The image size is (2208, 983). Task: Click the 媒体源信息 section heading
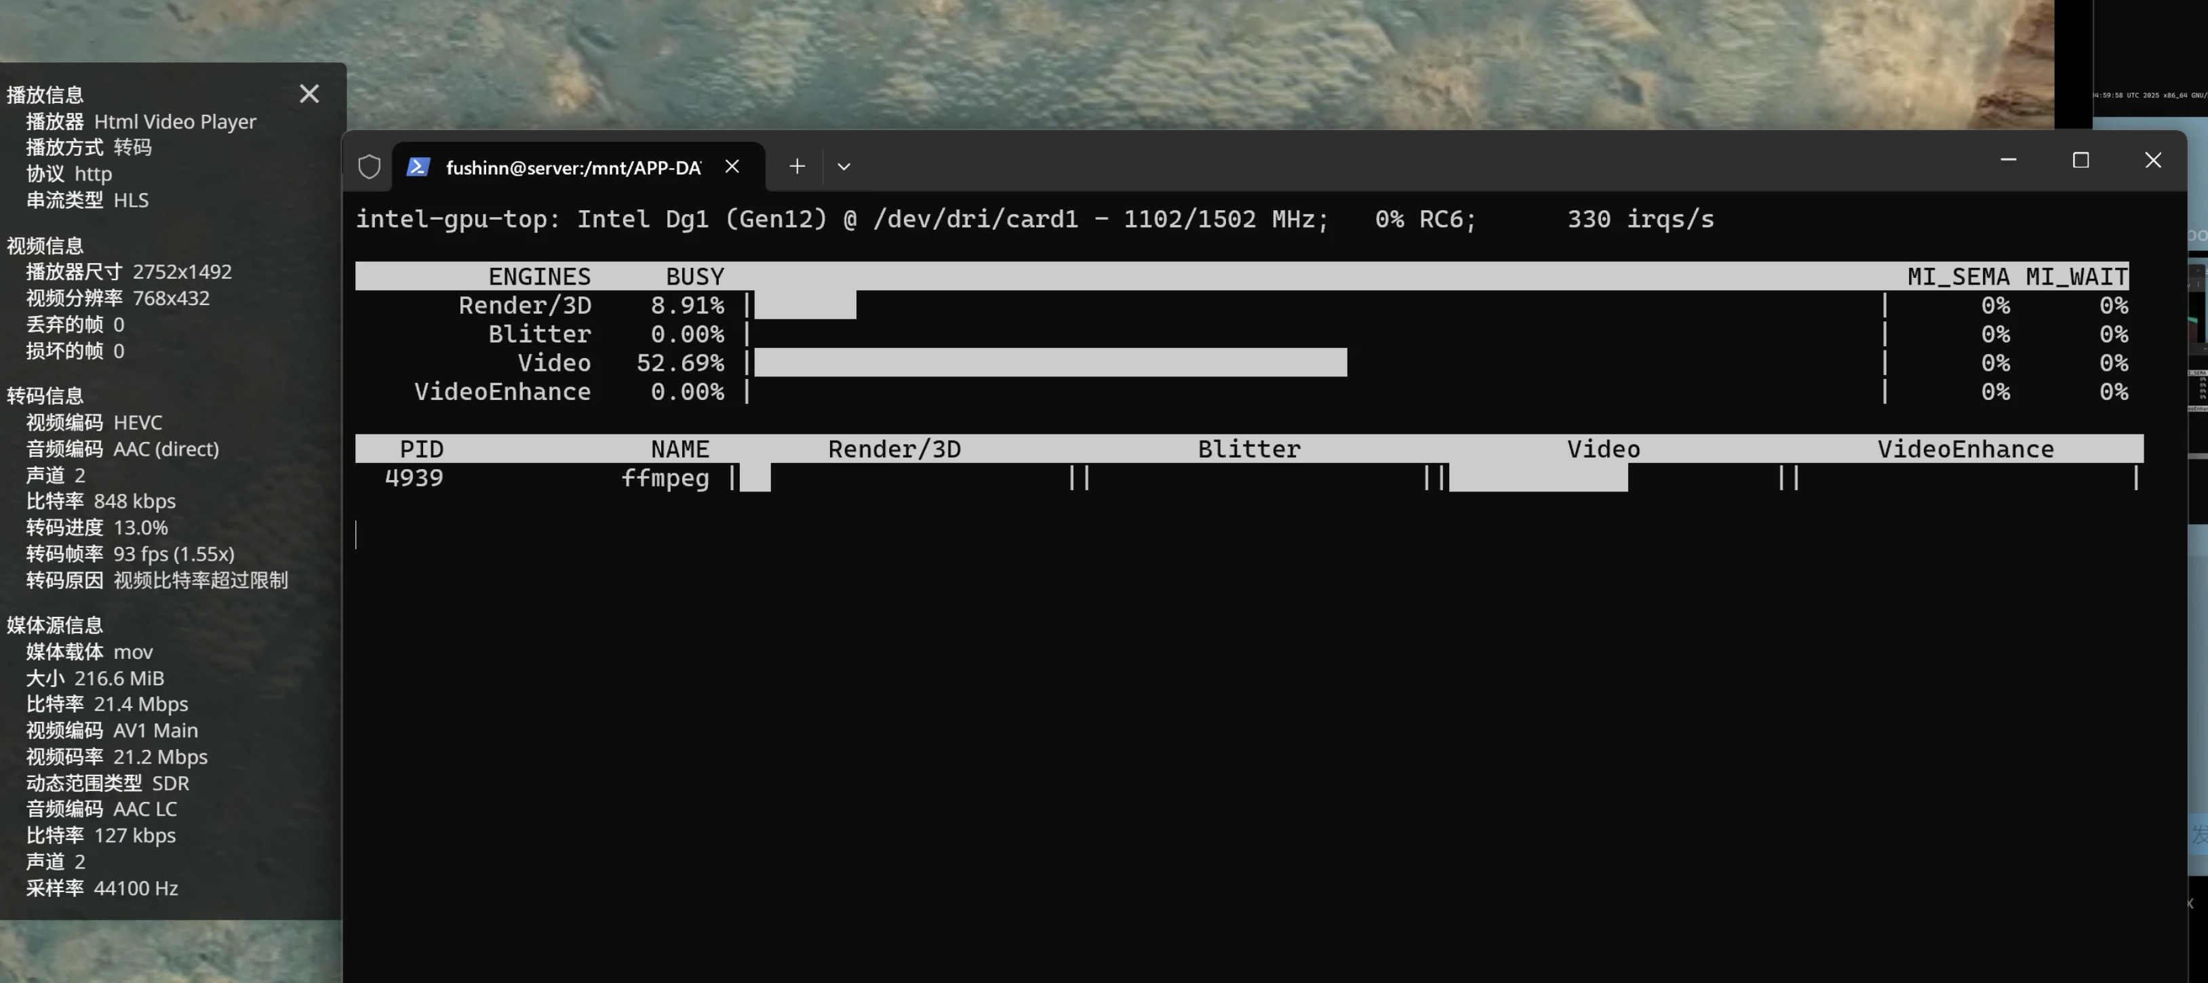coord(55,626)
